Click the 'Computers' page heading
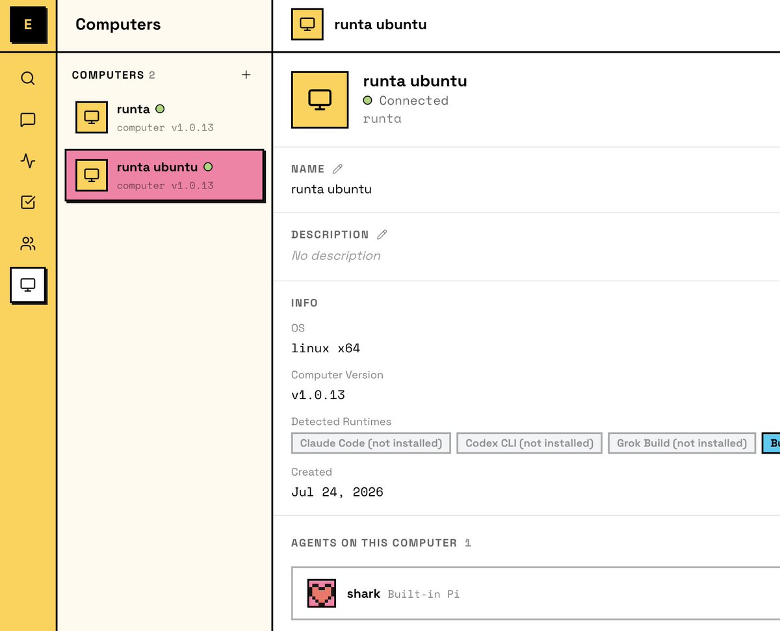Image resolution: width=780 pixels, height=631 pixels. tap(118, 25)
